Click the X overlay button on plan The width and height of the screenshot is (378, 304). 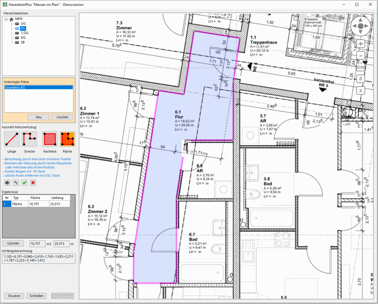click(x=361, y=91)
